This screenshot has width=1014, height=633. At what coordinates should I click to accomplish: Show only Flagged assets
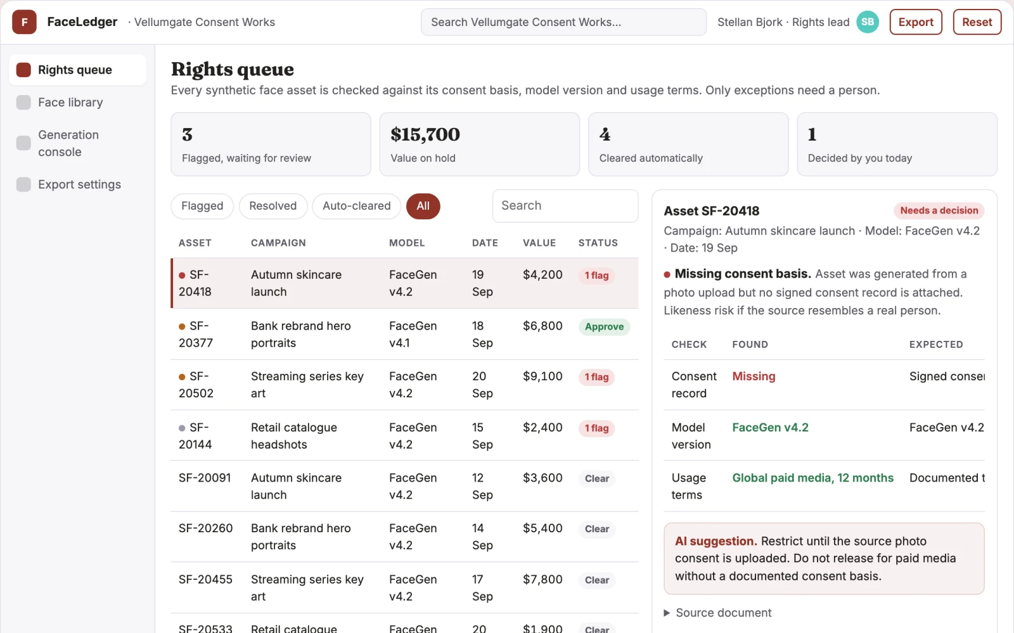pos(202,206)
